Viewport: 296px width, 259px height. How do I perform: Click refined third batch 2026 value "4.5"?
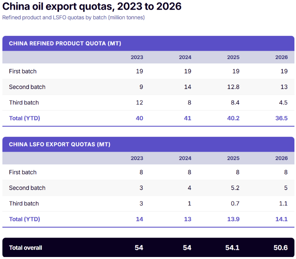point(283,103)
